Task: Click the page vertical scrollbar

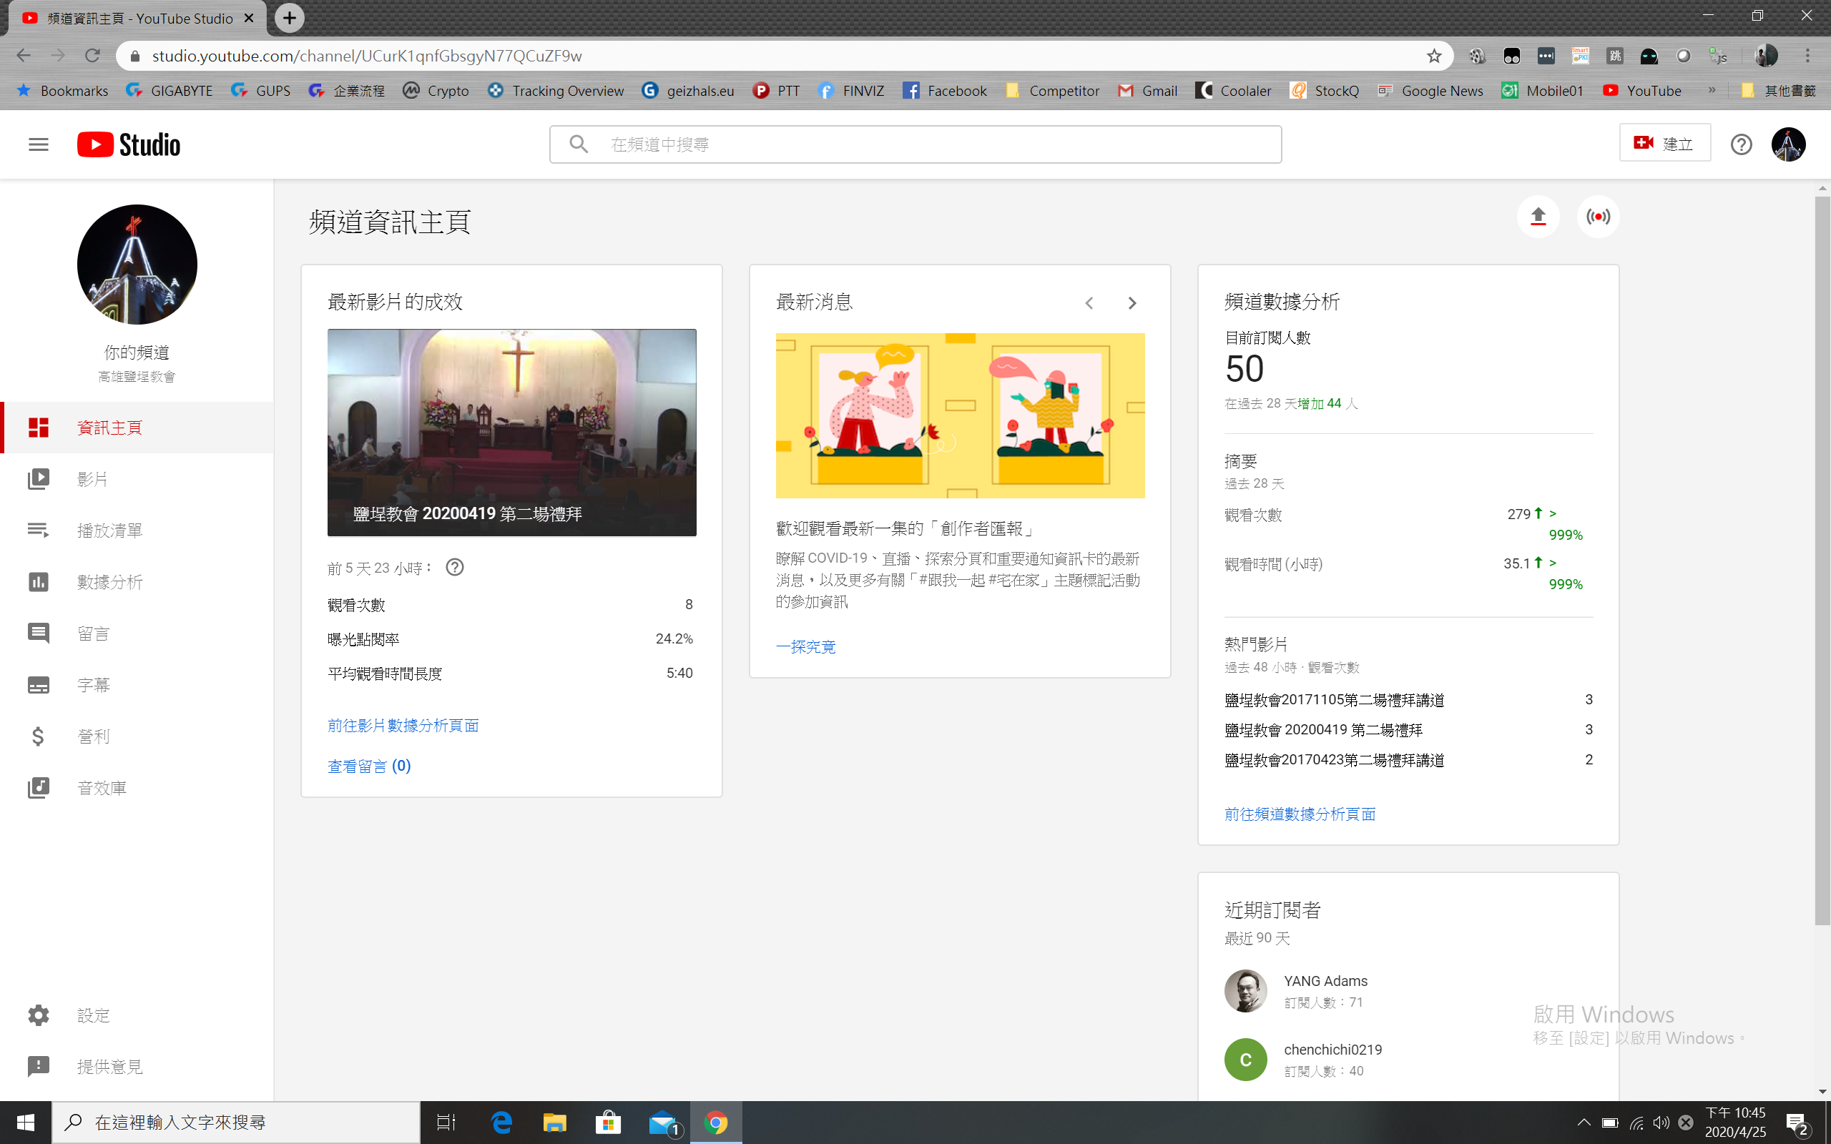Action: (1821, 560)
